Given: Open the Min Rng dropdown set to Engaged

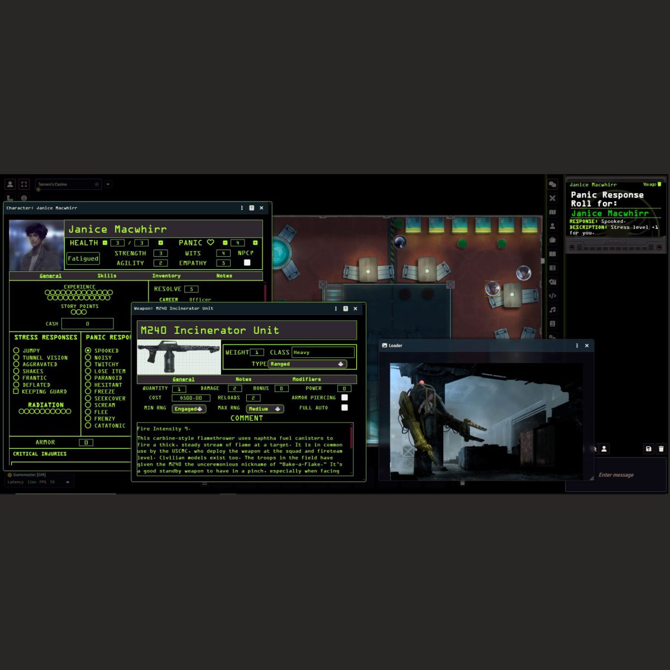Looking at the screenshot, I should (x=189, y=409).
